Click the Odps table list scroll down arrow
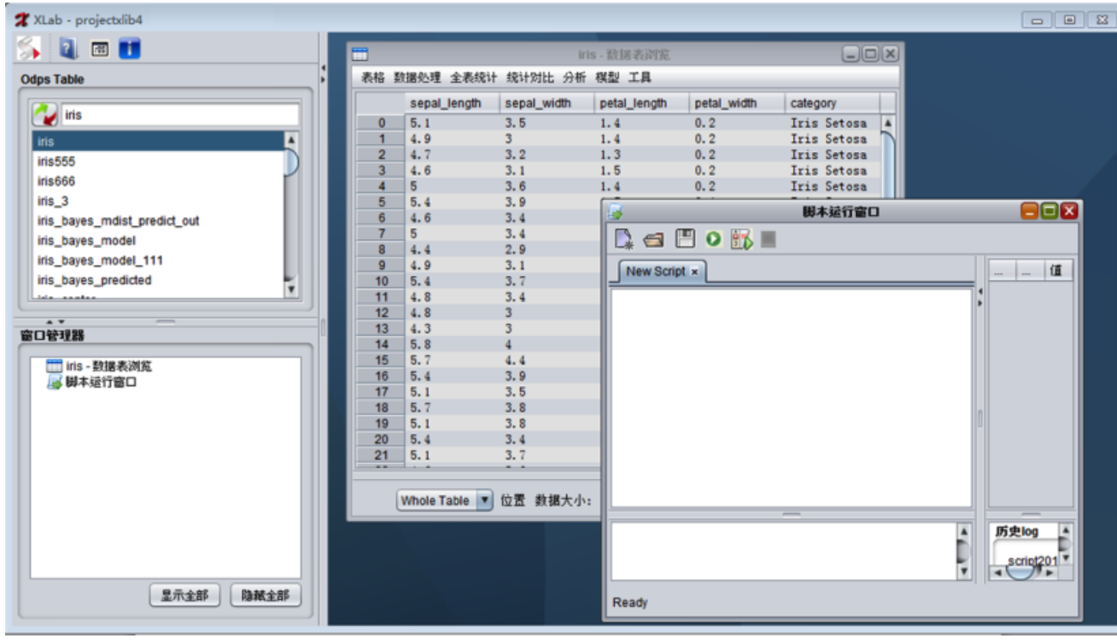The image size is (1117, 644). 291,290
